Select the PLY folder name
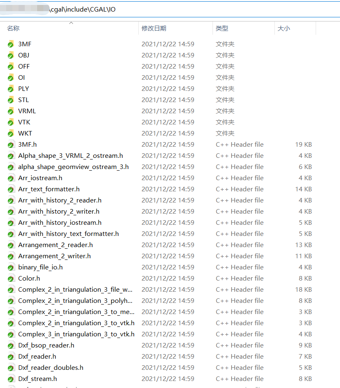Screen dimensions: 340x388 (x=24, y=88)
